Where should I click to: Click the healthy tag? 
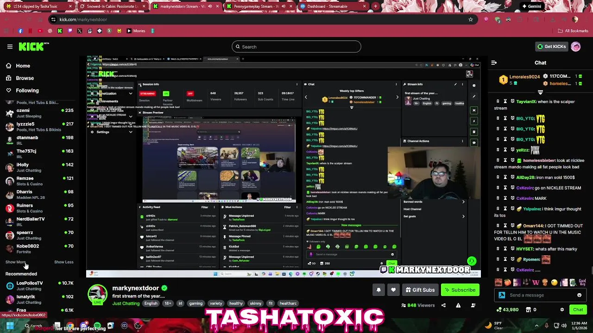[236, 303]
